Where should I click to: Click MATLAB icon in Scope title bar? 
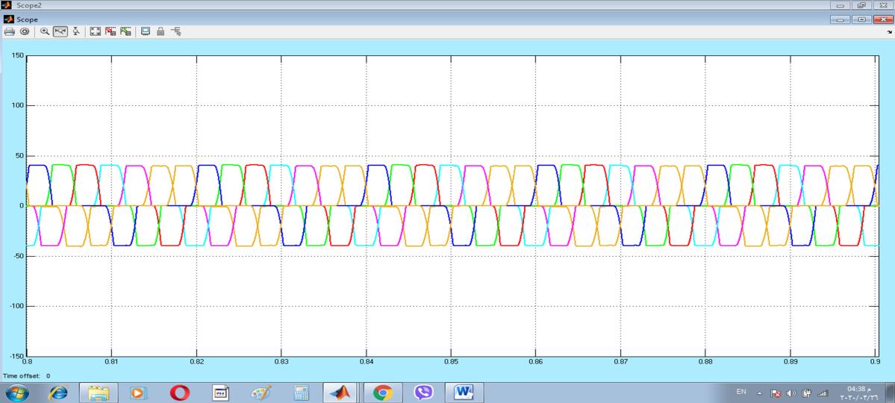[x=8, y=19]
